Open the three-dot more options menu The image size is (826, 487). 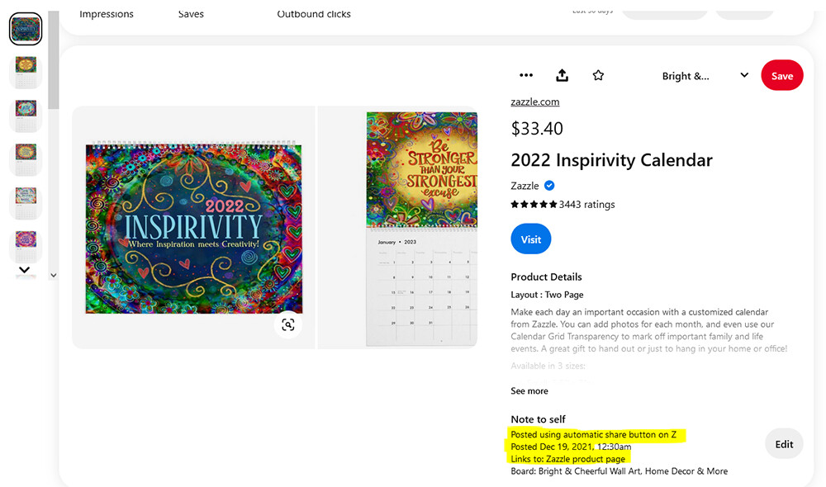525,75
